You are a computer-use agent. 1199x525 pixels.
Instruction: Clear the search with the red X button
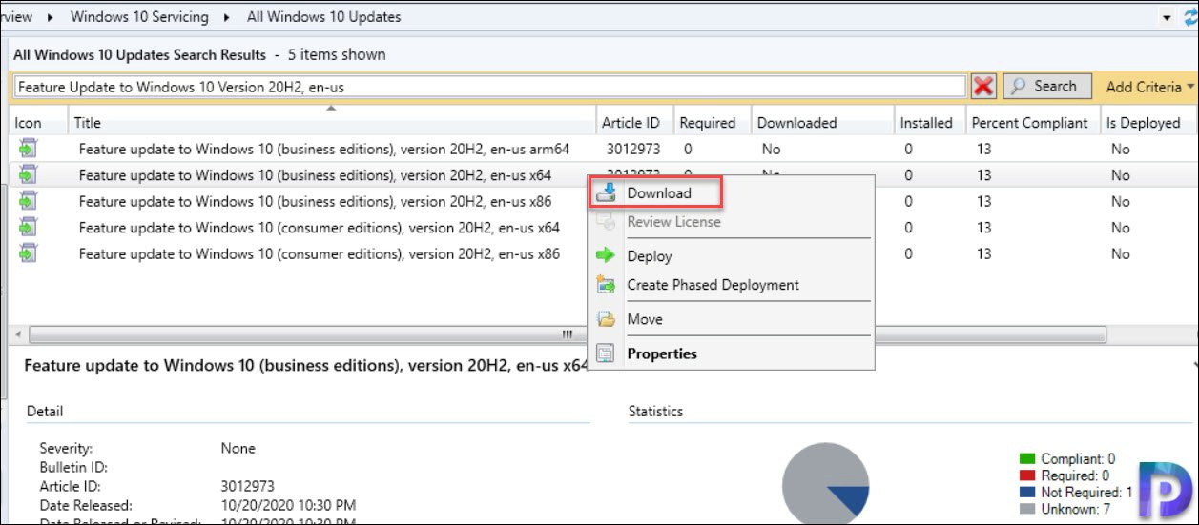(983, 87)
